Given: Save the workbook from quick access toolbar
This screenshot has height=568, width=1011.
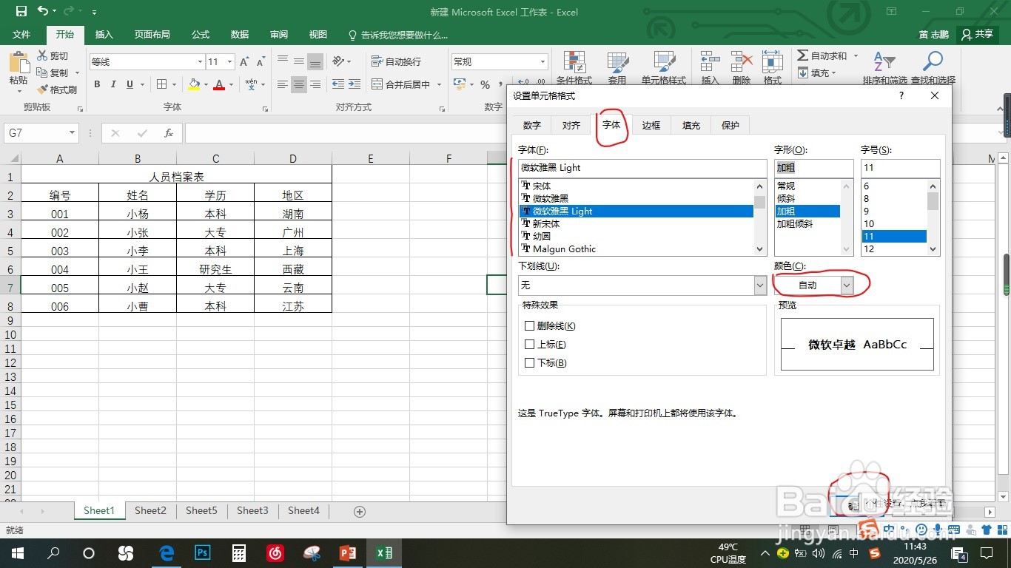Looking at the screenshot, I should pos(21,12).
